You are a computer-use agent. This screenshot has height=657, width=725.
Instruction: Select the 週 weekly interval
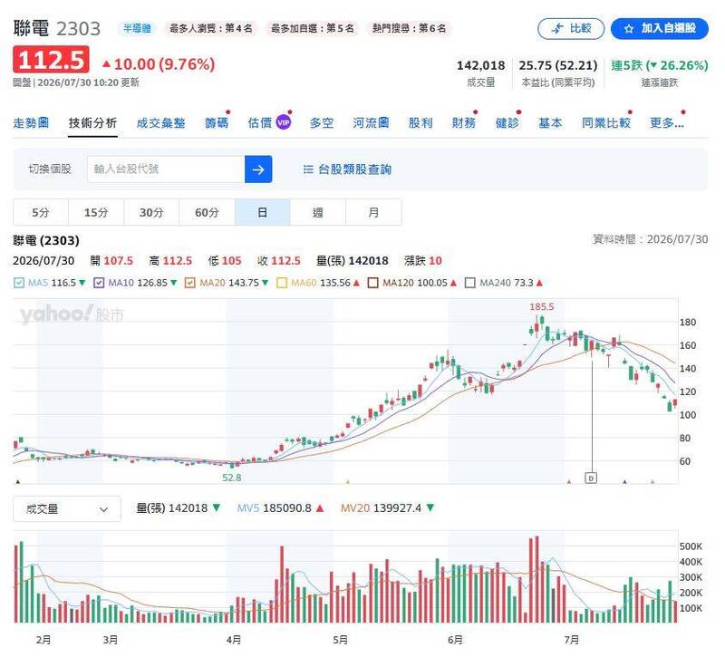pos(318,212)
